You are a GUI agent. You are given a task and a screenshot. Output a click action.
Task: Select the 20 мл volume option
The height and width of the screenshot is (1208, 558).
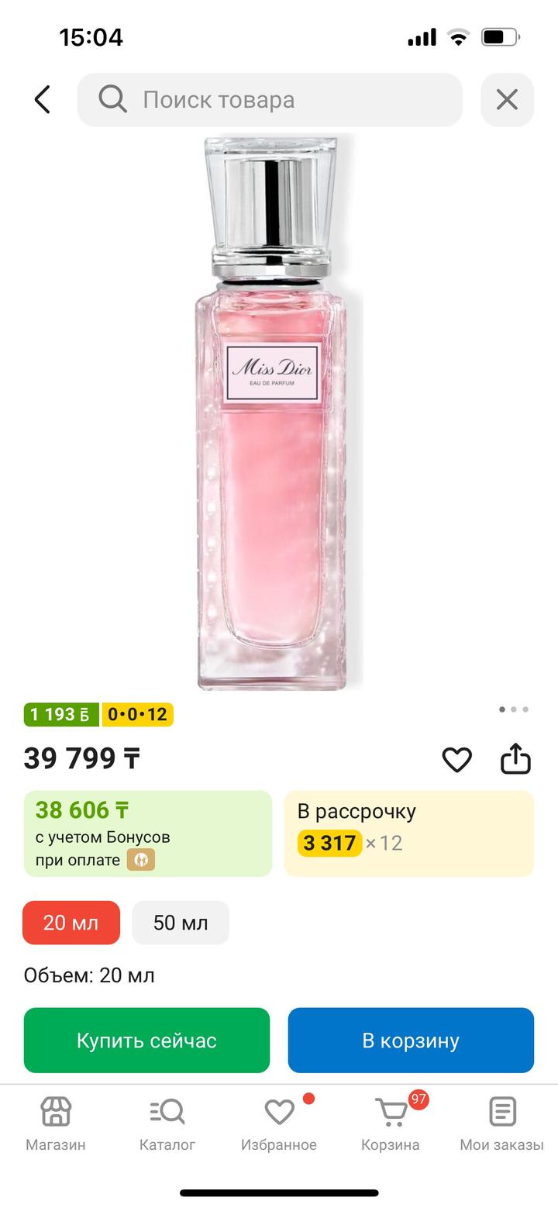pyautogui.click(x=71, y=923)
